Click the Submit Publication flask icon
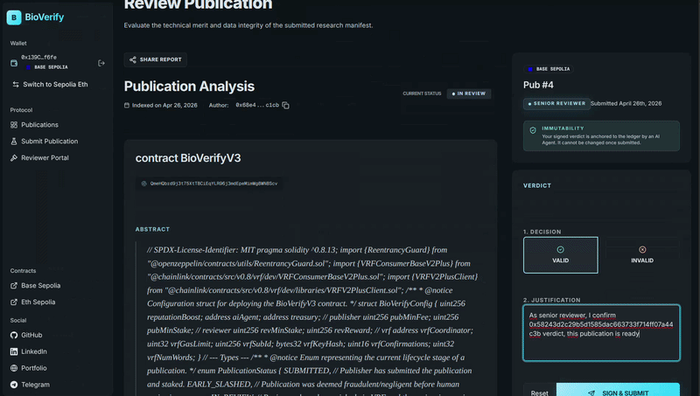 point(14,142)
